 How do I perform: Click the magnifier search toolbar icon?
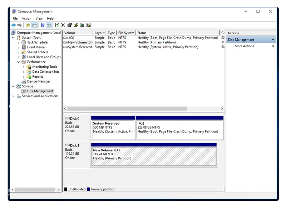coord(82,25)
